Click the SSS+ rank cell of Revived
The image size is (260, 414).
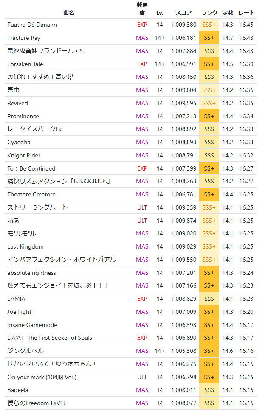point(209,103)
